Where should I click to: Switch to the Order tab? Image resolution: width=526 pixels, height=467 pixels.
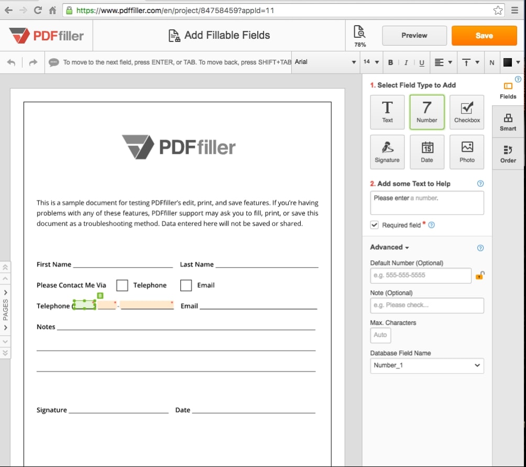point(508,154)
